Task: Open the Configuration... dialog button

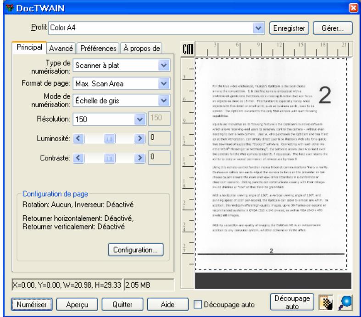Action: coord(135,250)
